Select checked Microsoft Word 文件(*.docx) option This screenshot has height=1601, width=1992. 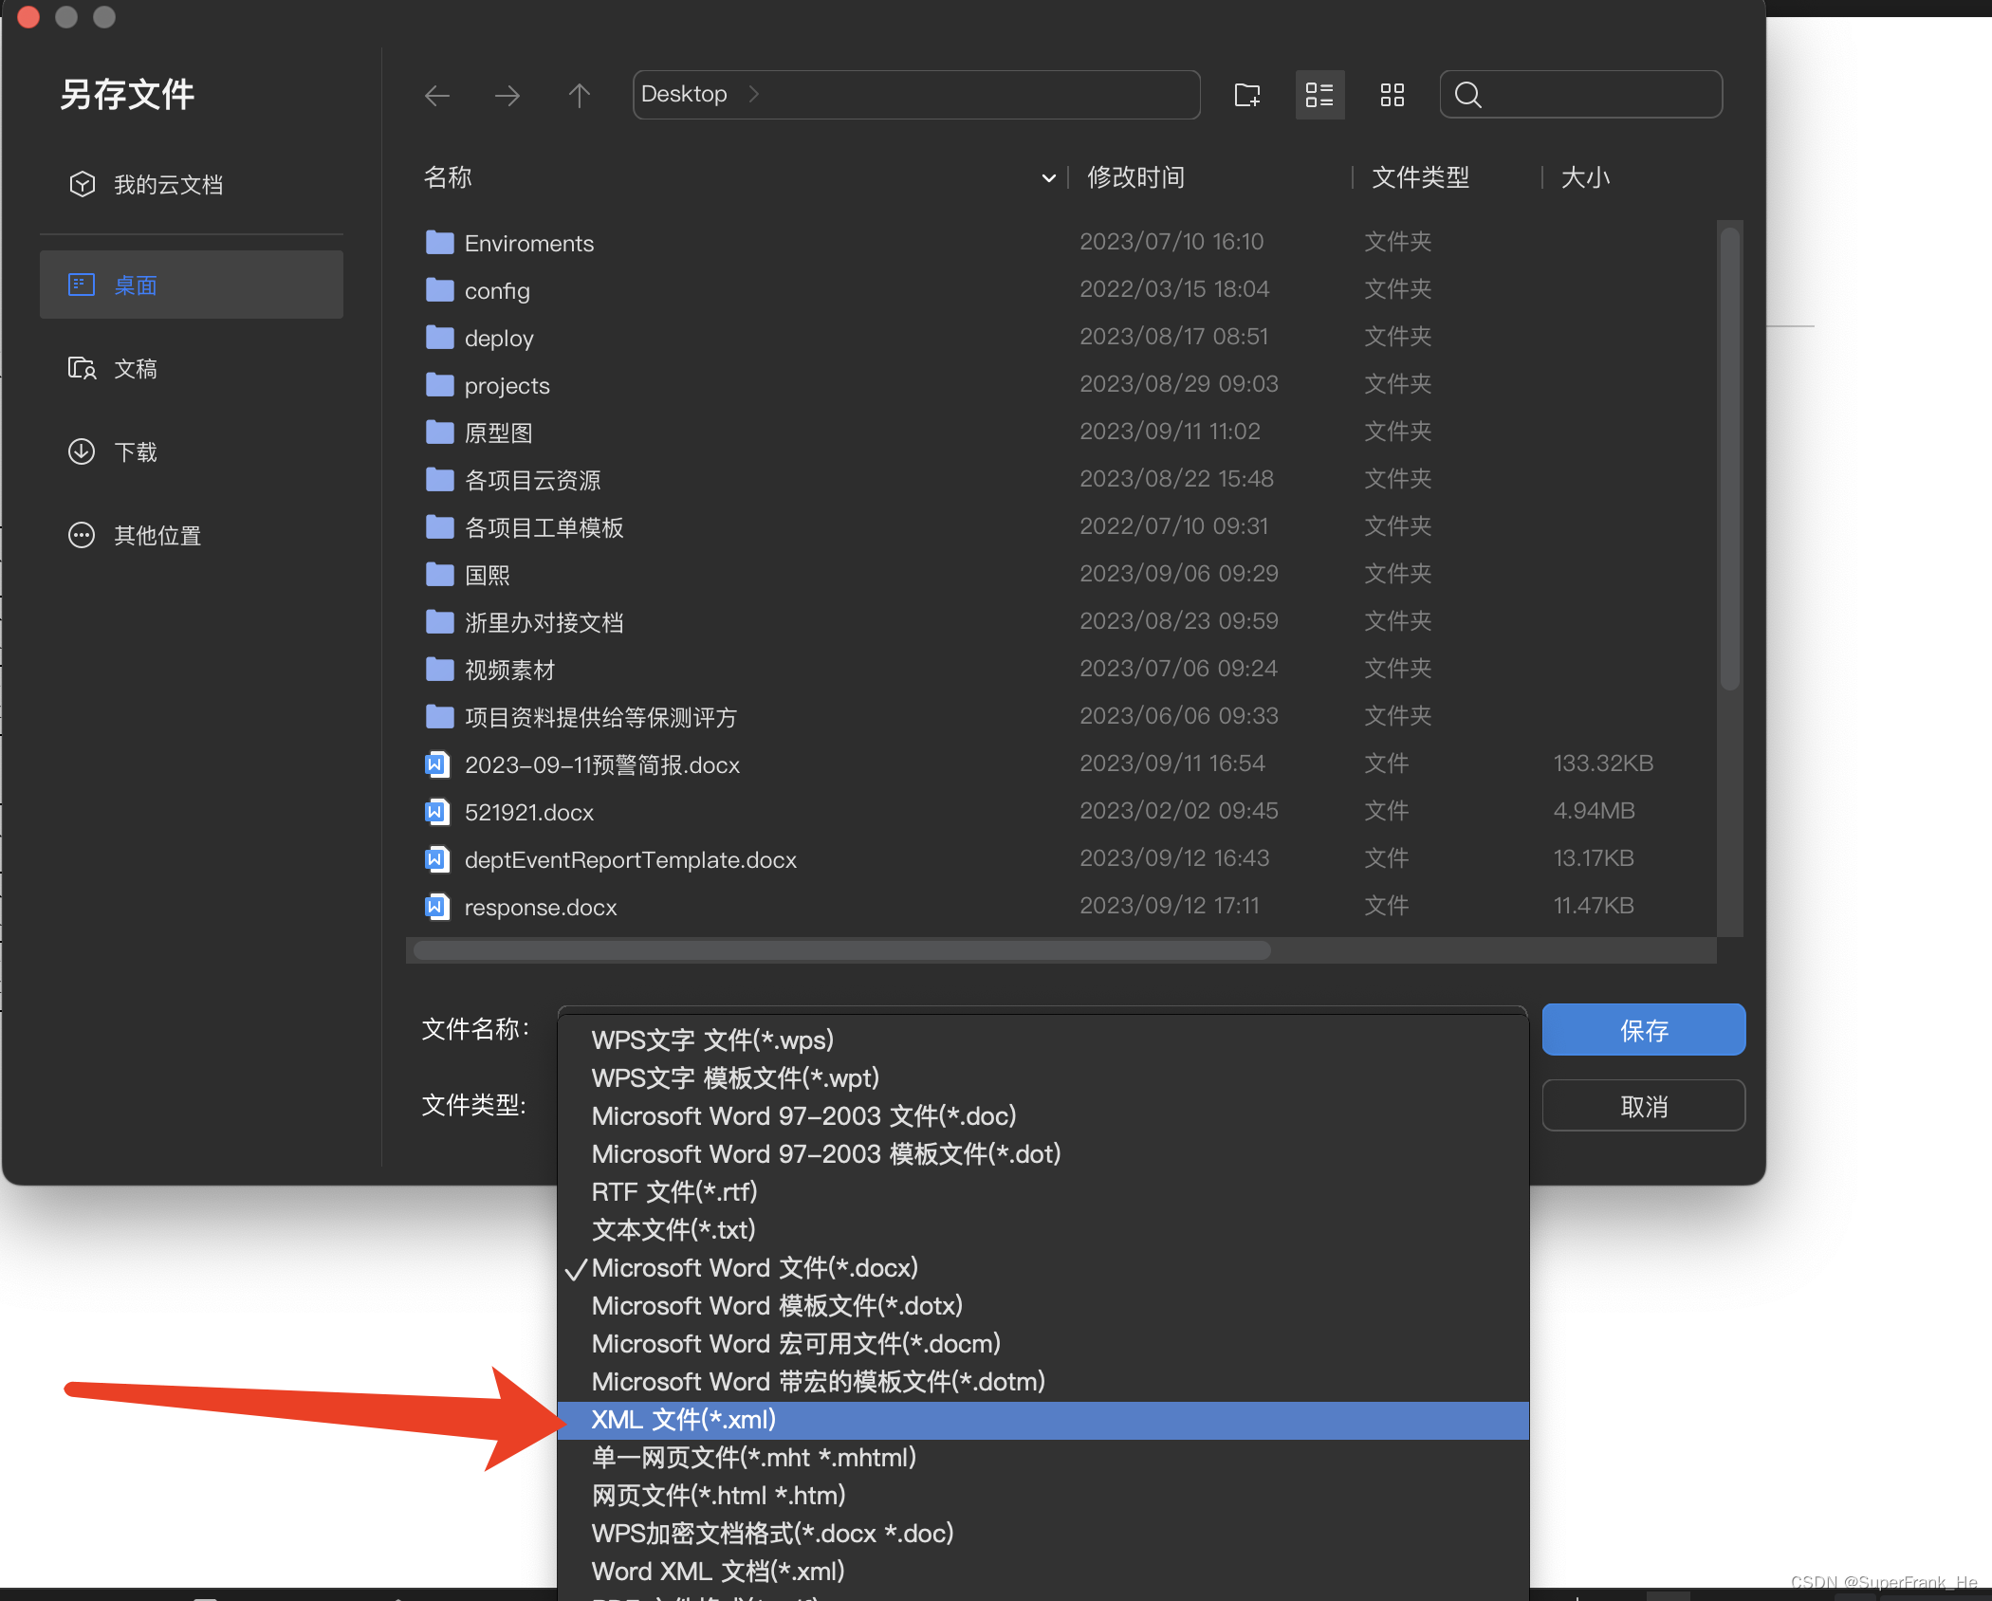coord(755,1268)
